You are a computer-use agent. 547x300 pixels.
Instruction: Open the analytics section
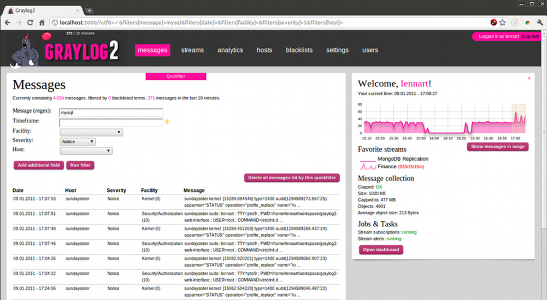coord(230,50)
